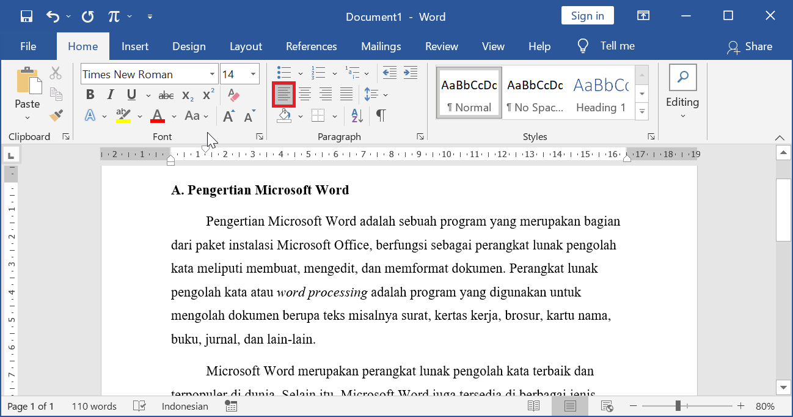Open the File tab
This screenshot has height=417, width=793.
(x=28, y=46)
